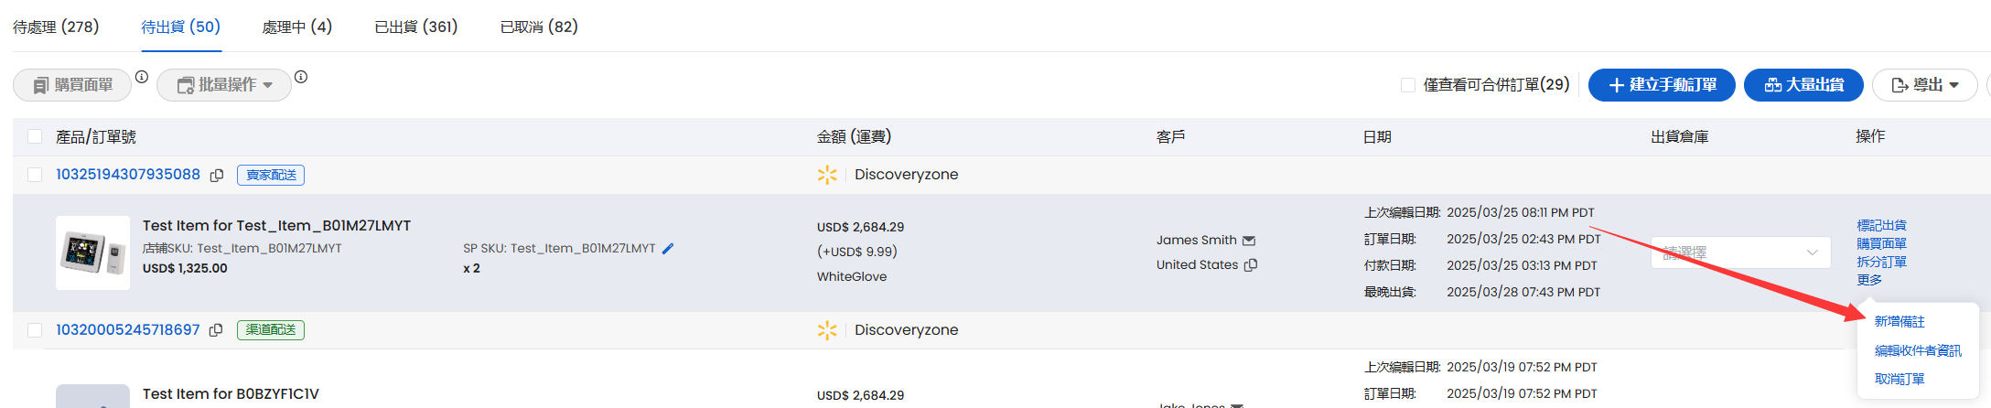Image resolution: width=1991 pixels, height=408 pixels.
Task: Open the weather station product thumbnail
Action: point(92,253)
